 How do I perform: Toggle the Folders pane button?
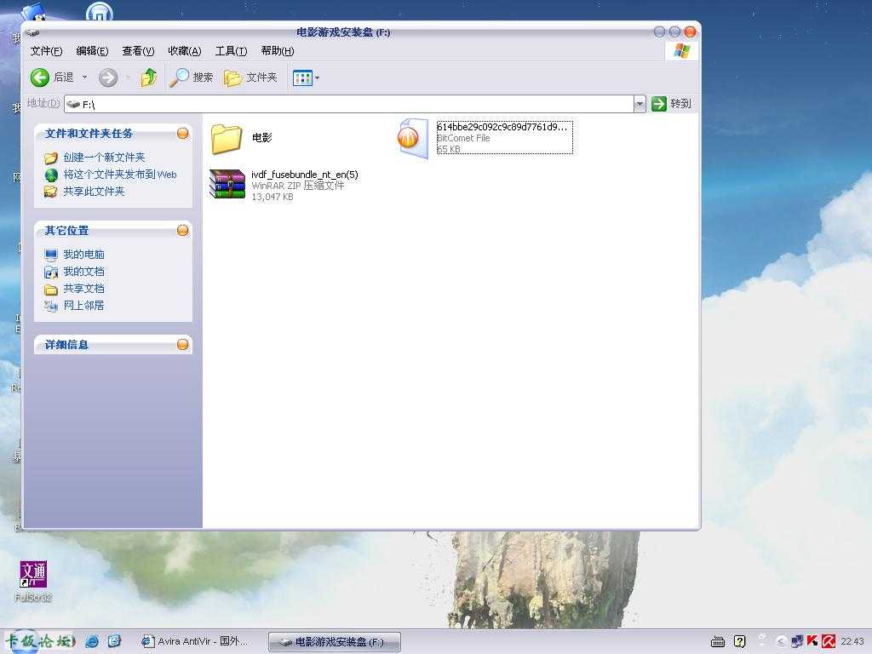coord(251,77)
